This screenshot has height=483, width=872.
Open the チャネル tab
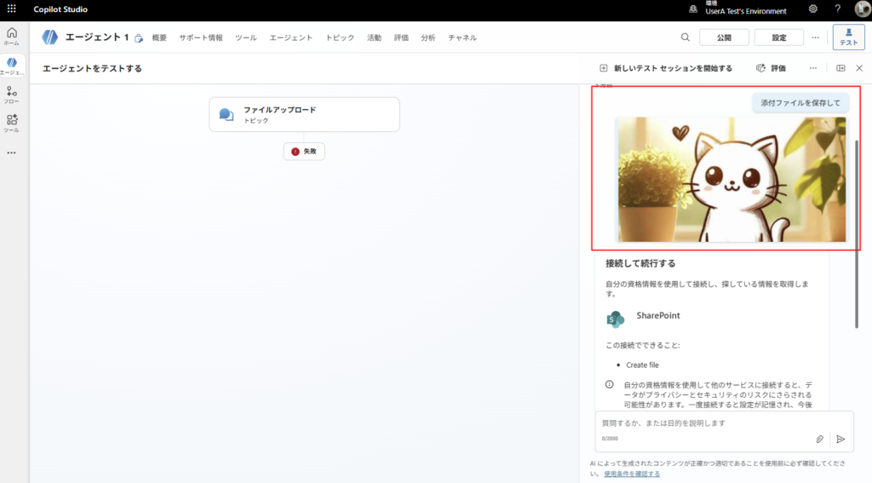(462, 37)
